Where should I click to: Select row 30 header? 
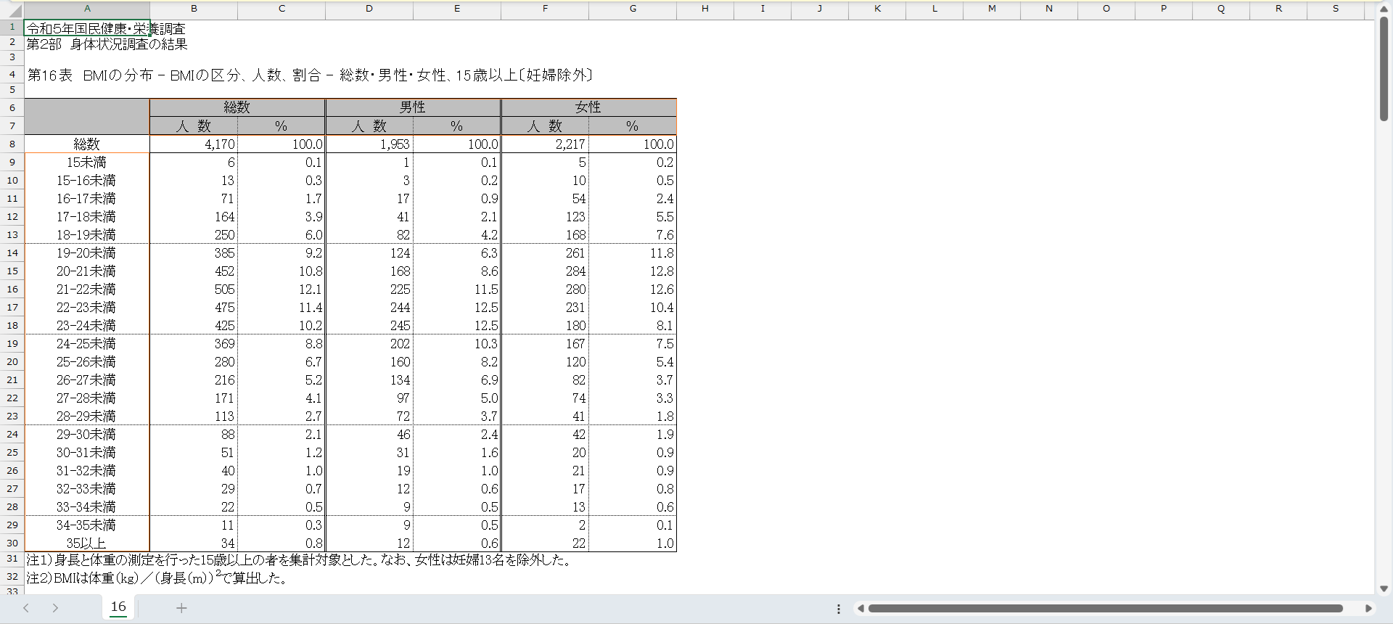(x=12, y=543)
